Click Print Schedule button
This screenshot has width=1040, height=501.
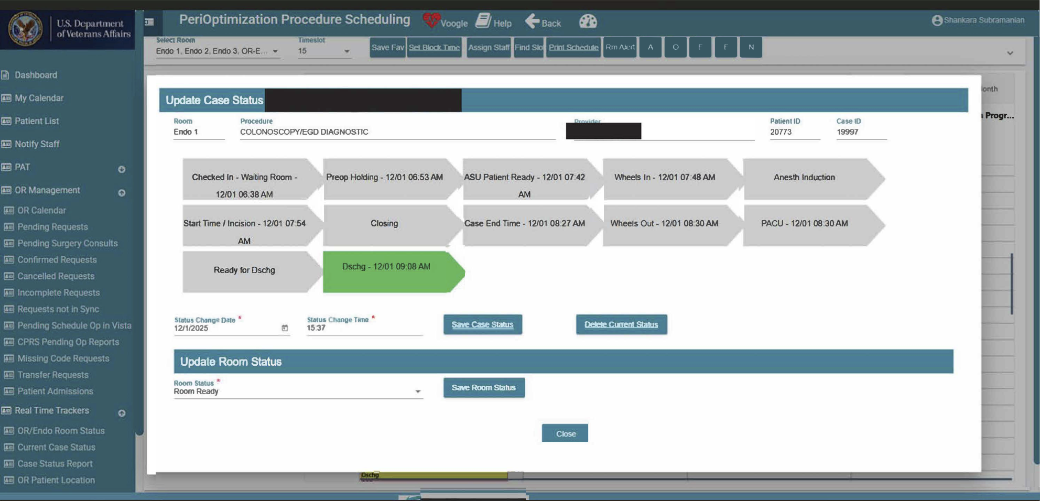click(573, 47)
